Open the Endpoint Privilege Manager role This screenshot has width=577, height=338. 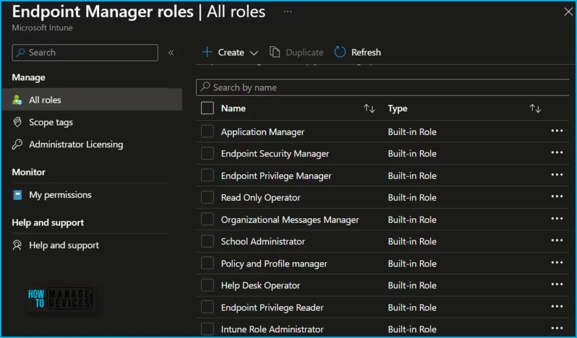click(x=276, y=175)
